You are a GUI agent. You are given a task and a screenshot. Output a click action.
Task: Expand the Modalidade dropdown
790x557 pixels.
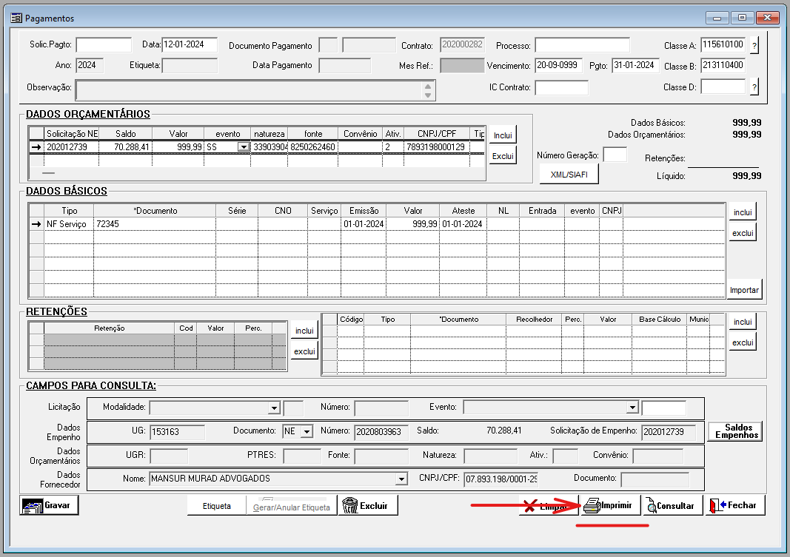[x=274, y=408]
